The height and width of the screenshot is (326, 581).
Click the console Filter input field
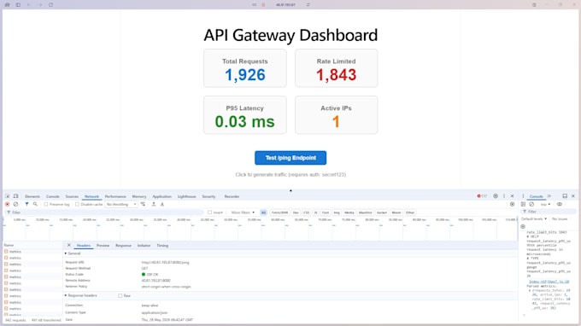549,212
